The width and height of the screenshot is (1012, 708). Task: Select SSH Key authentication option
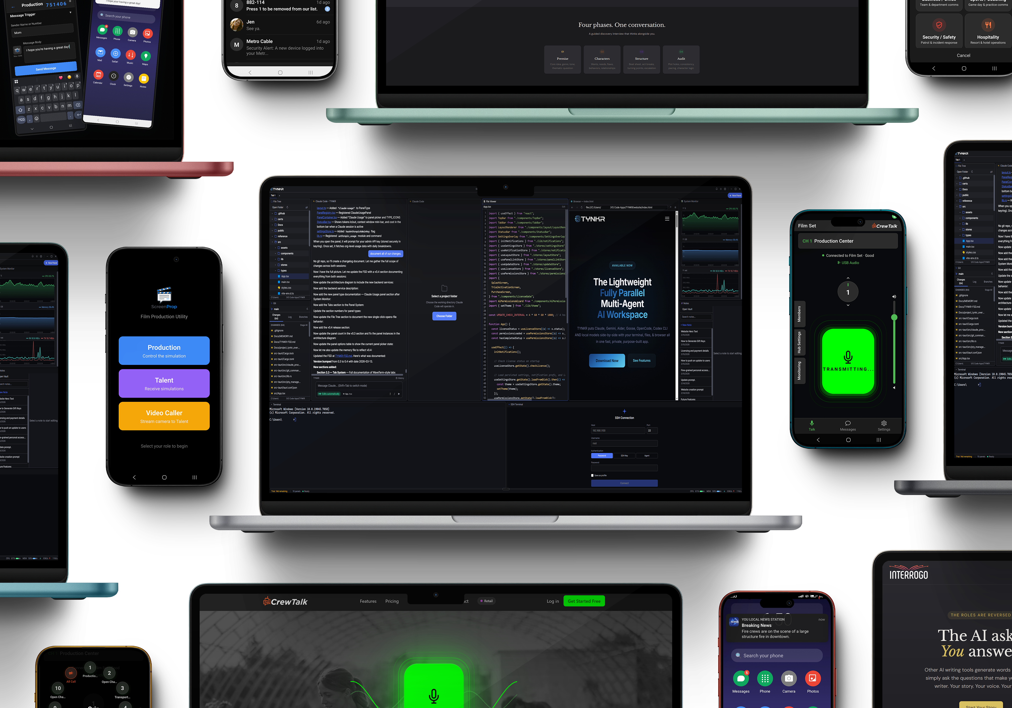pos(624,456)
